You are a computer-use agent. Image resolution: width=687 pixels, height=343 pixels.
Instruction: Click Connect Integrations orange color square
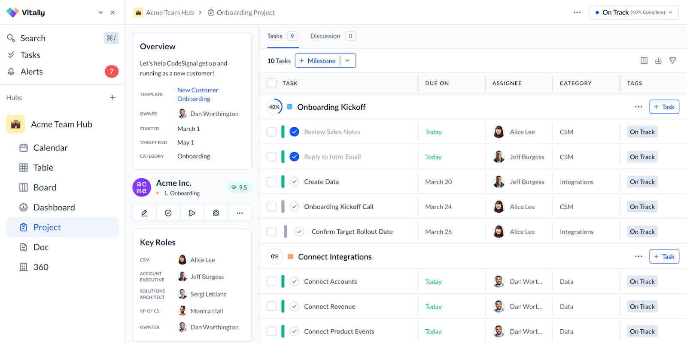[x=290, y=256]
